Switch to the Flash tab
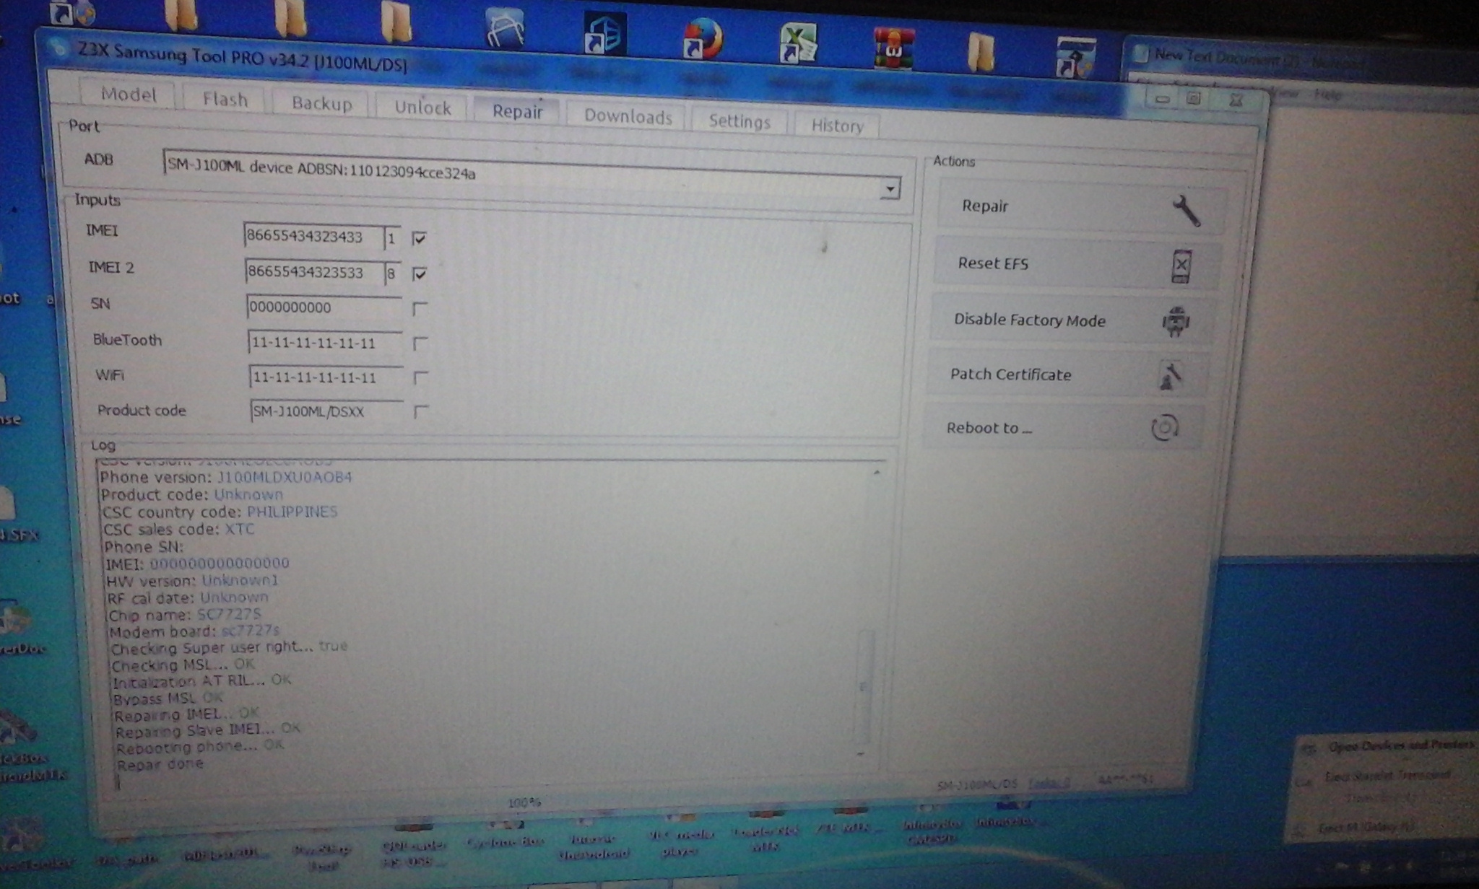 click(225, 100)
